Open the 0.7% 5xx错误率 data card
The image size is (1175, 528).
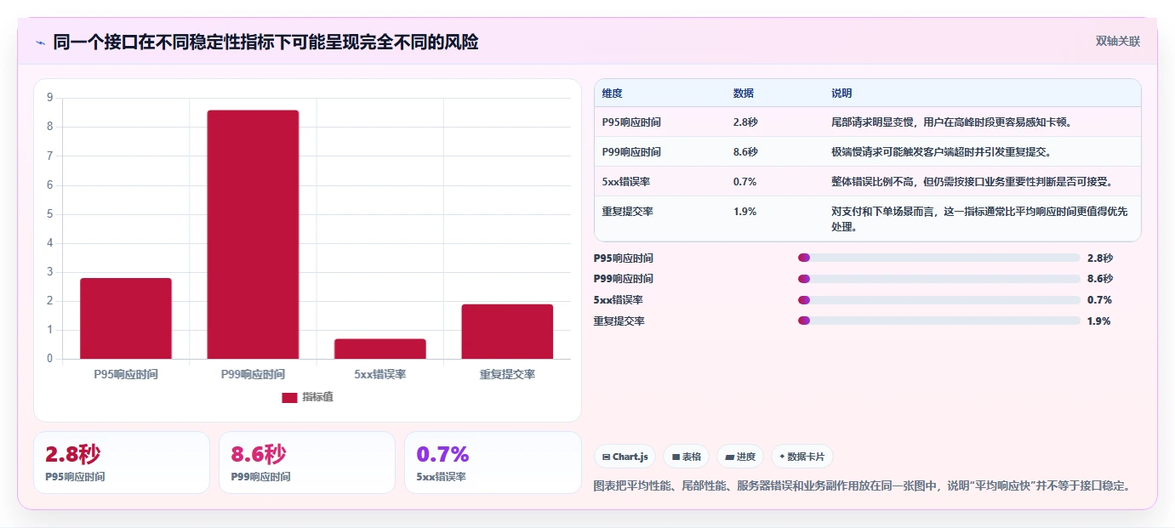tap(493, 463)
